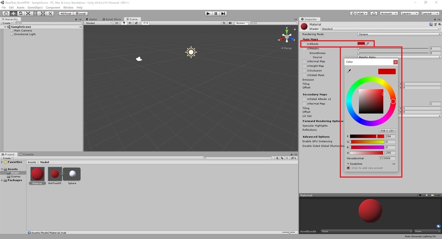Collapse Swatches section in Color window
This screenshot has width=442, height=239.
[x=348, y=164]
